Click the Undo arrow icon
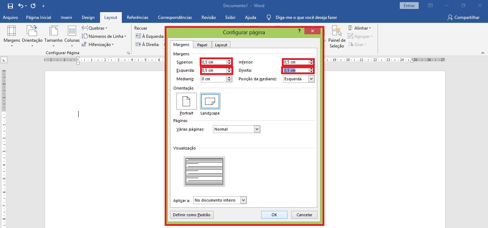 point(21,6)
